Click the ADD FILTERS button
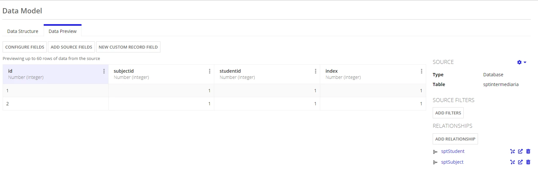 coord(448,113)
